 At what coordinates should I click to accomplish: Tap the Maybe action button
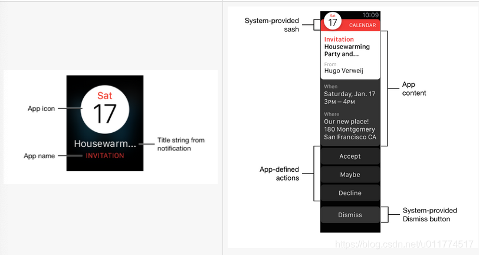pos(350,175)
